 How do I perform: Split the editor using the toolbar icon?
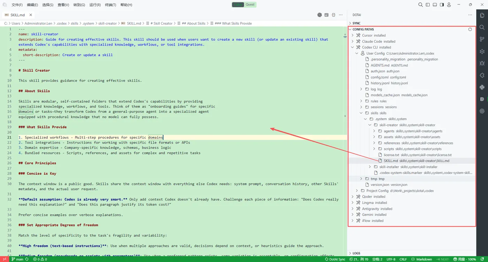(334, 15)
